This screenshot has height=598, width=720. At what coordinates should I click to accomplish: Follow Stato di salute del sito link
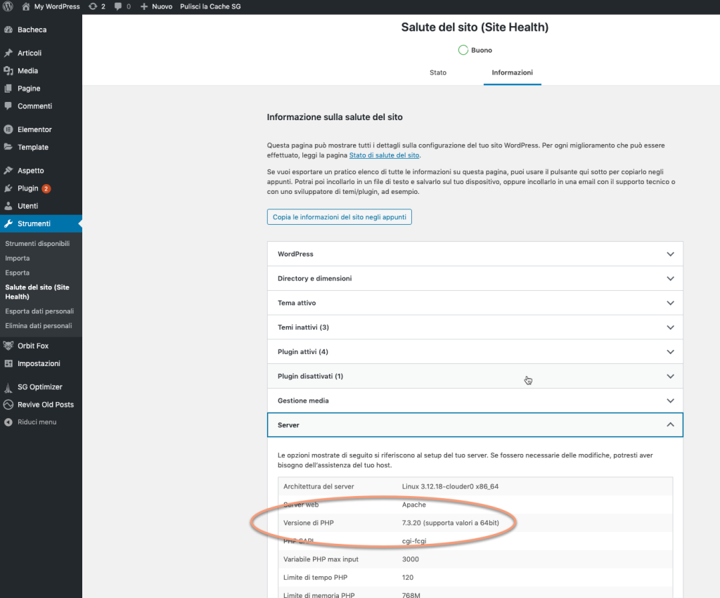[384, 155]
